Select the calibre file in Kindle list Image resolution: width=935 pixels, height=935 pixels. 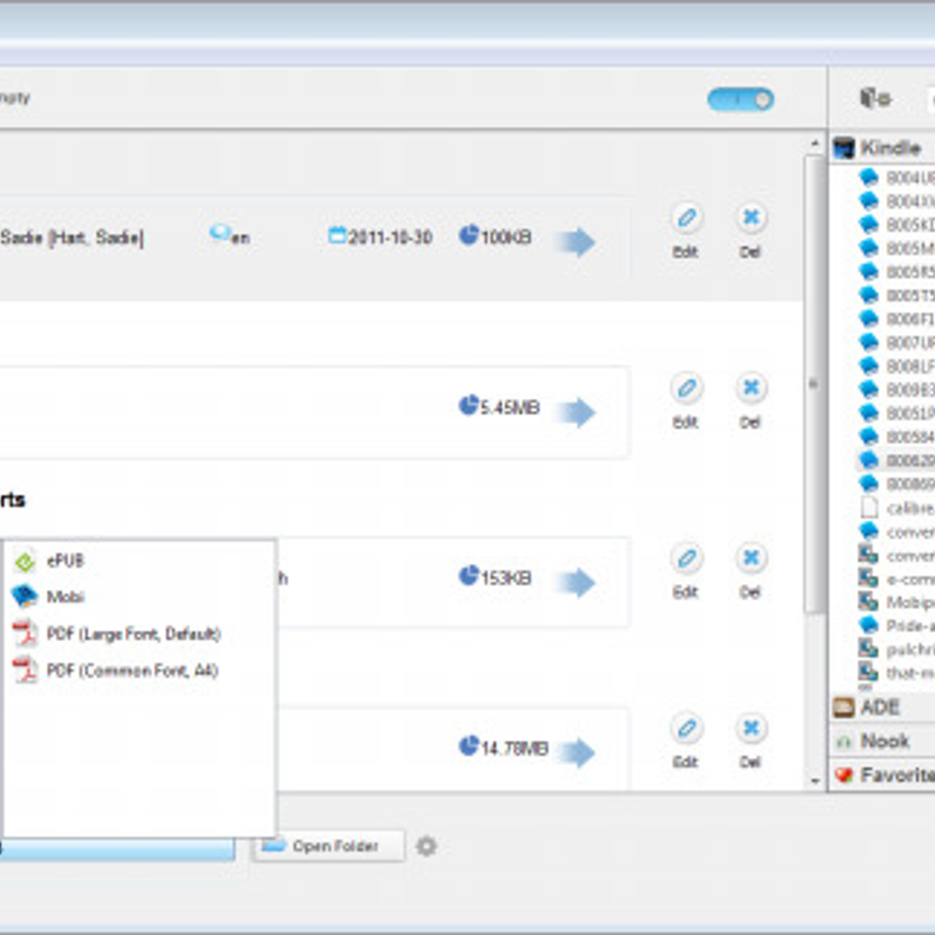pos(896,508)
